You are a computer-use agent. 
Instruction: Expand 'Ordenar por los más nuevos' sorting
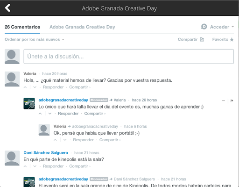(x=35, y=39)
